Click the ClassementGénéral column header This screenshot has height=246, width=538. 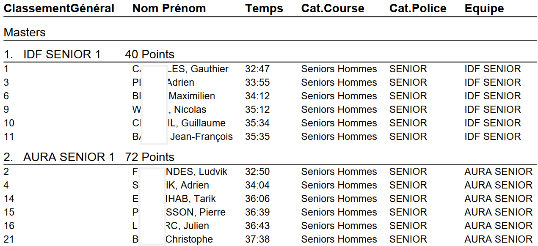tap(59, 8)
